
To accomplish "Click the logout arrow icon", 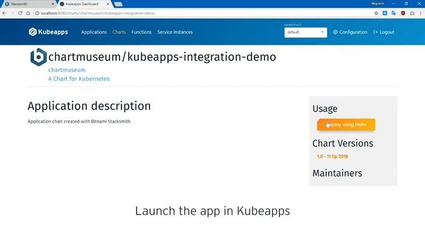I will tap(375, 32).
